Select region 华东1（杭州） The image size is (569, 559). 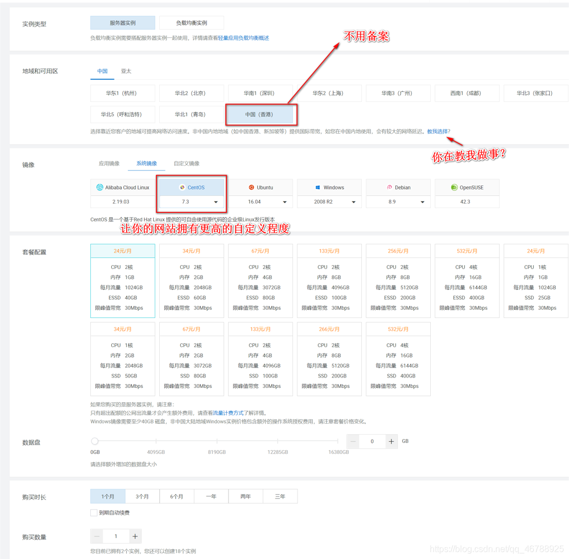click(x=123, y=93)
